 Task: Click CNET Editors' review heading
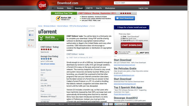[x=75, y=54]
